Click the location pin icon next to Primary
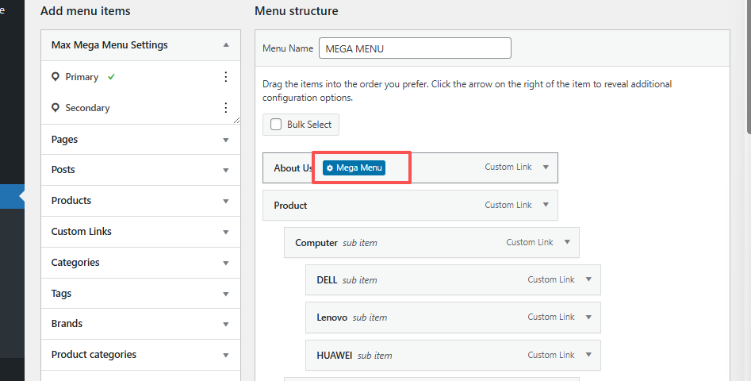Screen dimensions: 751x381 (55, 77)
